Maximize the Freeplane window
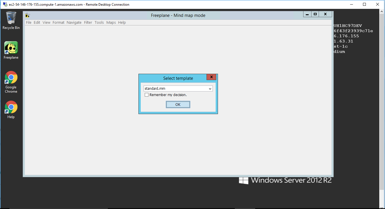 (x=315, y=14)
